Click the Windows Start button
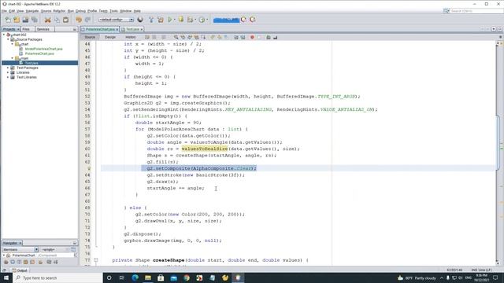The height and width of the screenshot is (283, 504). point(6,277)
